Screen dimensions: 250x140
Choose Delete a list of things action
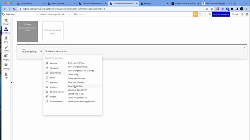coord(77,78)
